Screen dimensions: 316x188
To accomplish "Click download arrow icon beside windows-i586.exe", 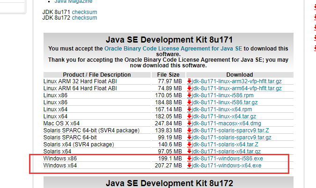I will (x=189, y=159).
